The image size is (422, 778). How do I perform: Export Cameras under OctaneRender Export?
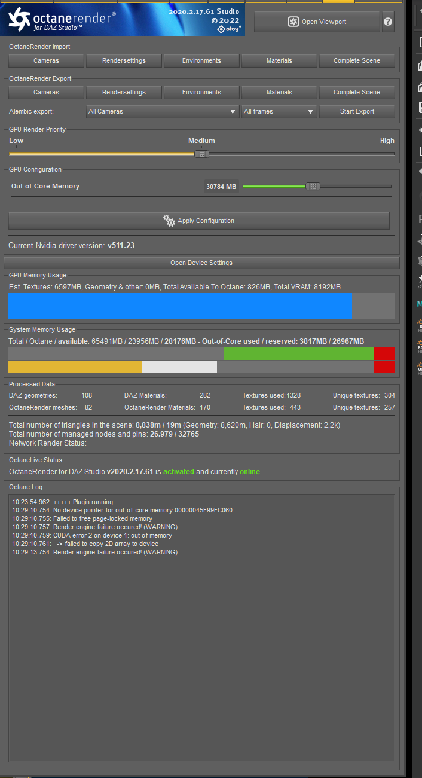(x=46, y=92)
